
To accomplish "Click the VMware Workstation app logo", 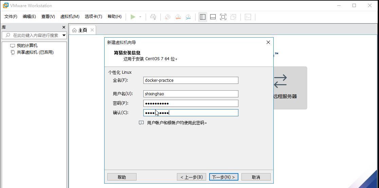I will [x=5, y=5].
